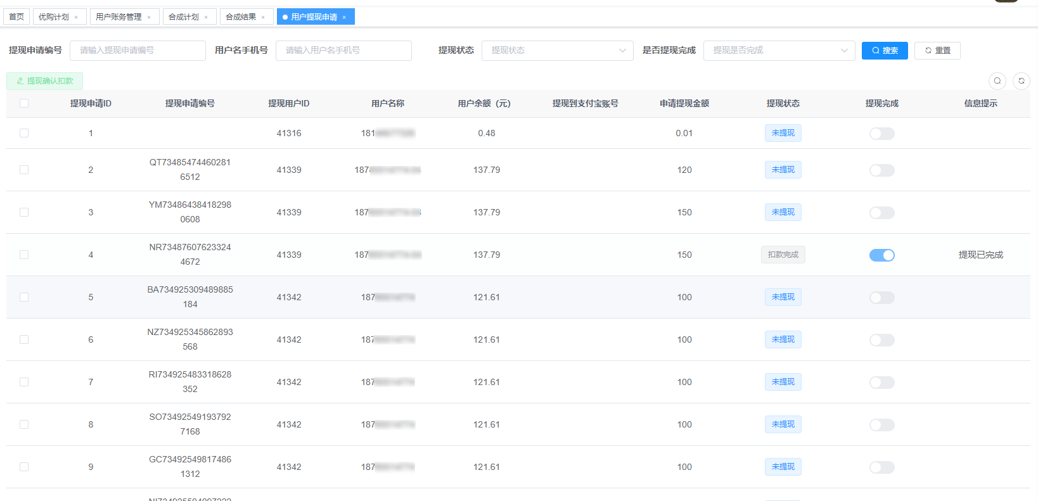Check the checkbox for row ID 3
The width and height of the screenshot is (1038, 501).
point(24,212)
